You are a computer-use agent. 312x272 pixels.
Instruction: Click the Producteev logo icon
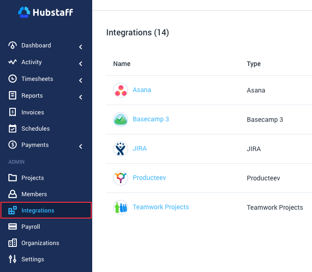121,178
